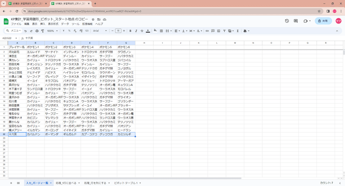Click the move to folder icon
Screen dimensions: 345x186
pos(99,19)
